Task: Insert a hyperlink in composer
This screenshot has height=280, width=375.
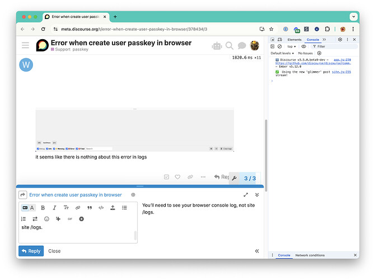Action: [78, 208]
